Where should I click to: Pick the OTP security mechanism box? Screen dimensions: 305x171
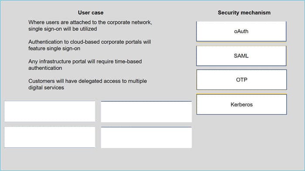click(x=241, y=80)
